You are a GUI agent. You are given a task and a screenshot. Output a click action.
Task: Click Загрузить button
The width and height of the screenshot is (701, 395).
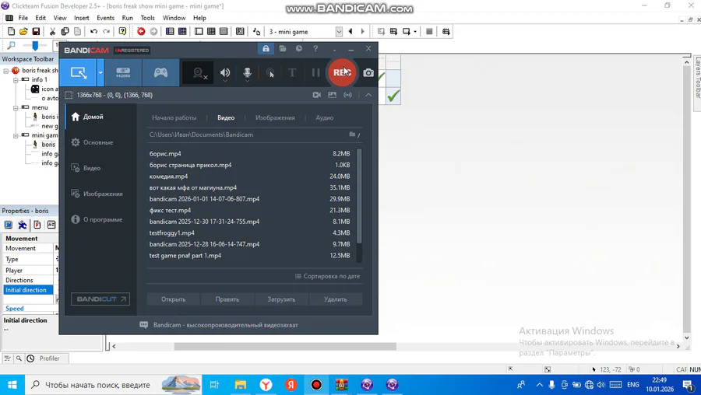[281, 299]
